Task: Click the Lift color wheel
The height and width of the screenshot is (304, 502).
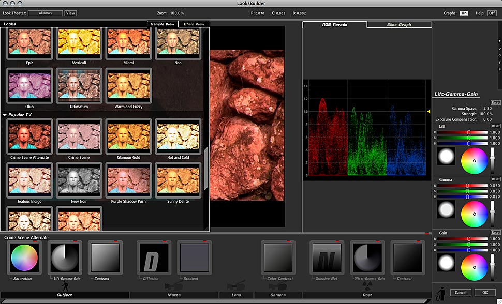Action: [474, 160]
